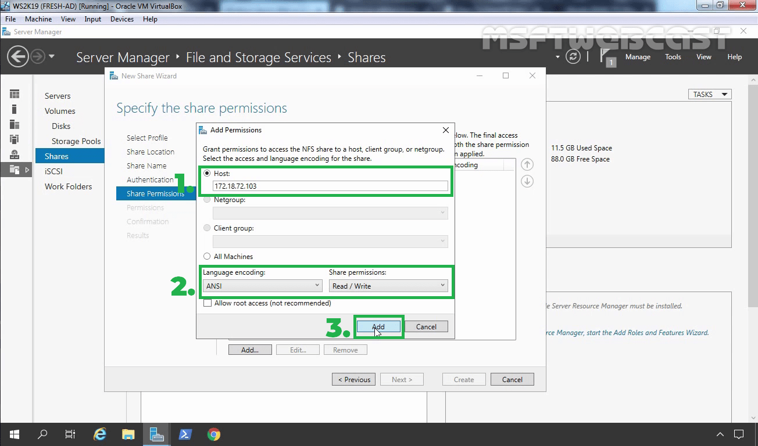The height and width of the screenshot is (446, 758).
Task: Open the Manage menu
Action: coord(638,57)
